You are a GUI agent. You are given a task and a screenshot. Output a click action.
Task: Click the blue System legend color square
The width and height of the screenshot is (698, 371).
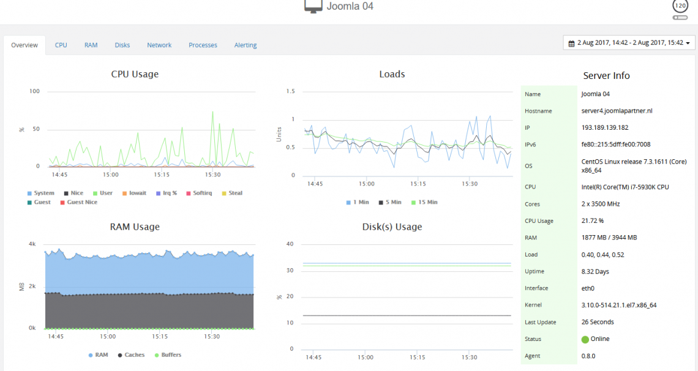tap(29, 193)
